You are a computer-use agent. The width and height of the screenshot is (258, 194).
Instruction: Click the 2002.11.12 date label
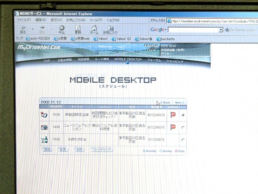tap(51, 102)
